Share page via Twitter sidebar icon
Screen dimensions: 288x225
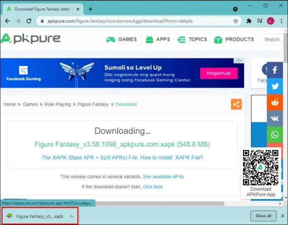(275, 87)
